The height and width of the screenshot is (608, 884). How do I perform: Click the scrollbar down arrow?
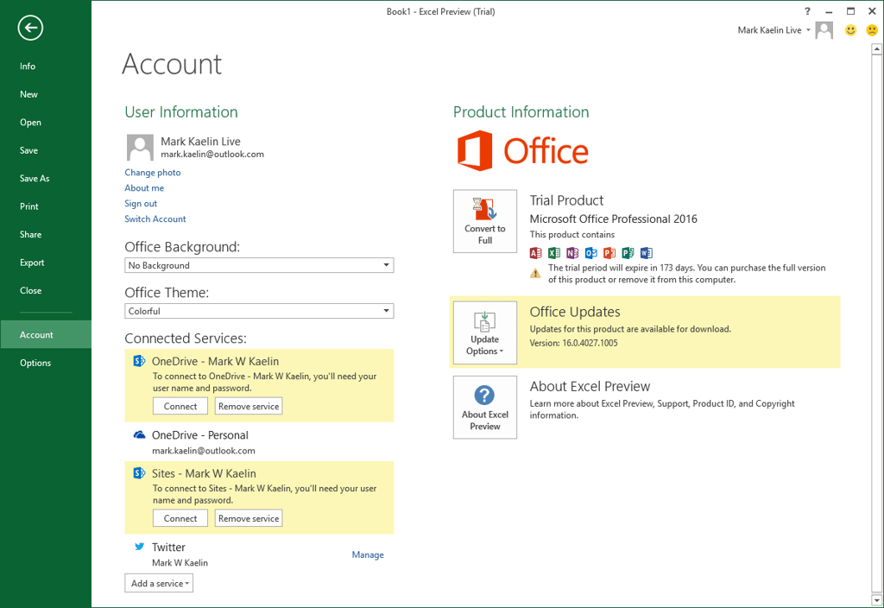point(877,599)
